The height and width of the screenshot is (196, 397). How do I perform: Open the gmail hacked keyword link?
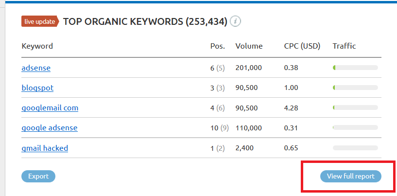[45, 148]
